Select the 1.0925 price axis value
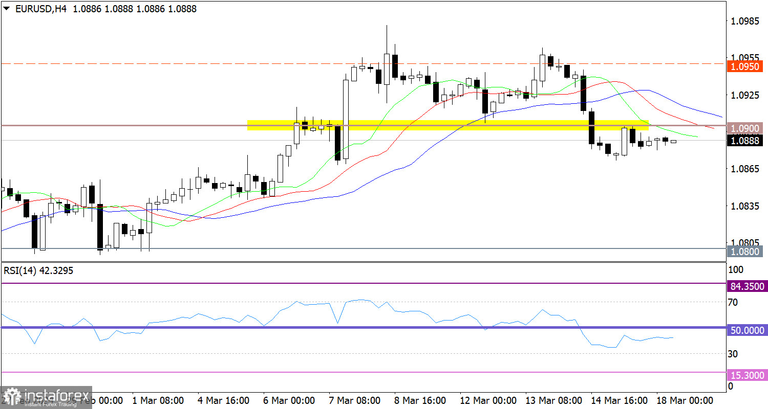 point(744,95)
